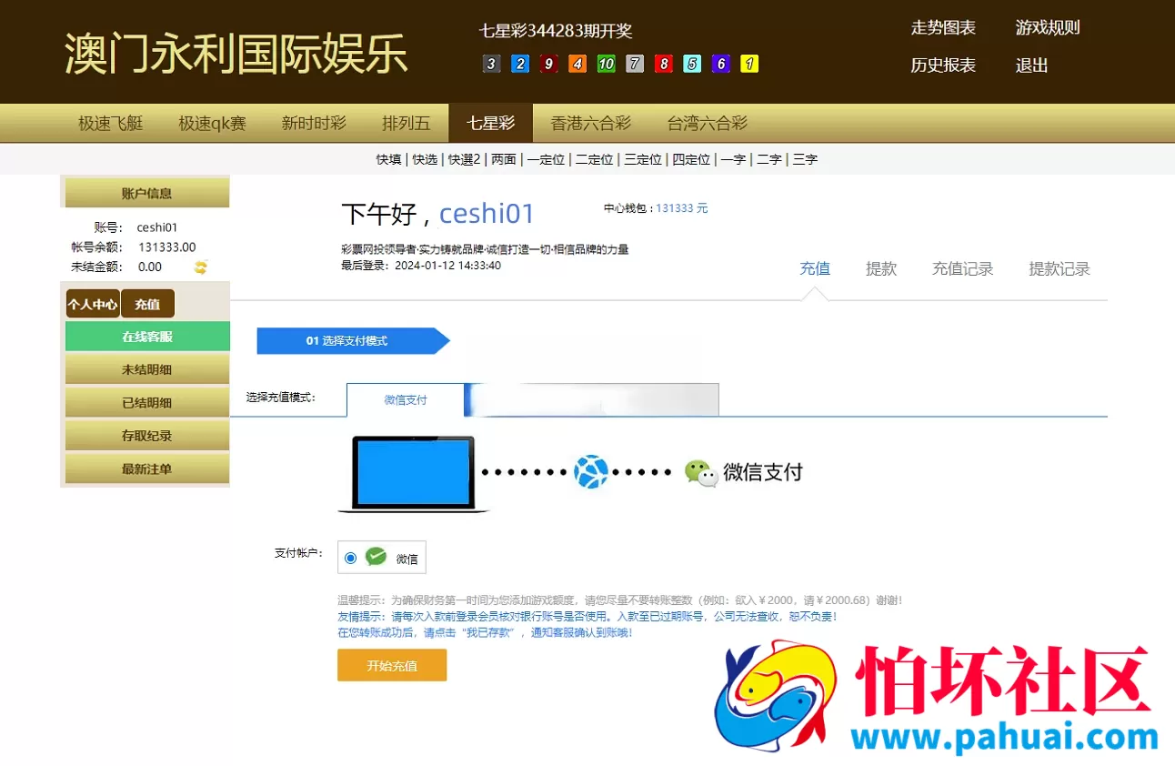The width and height of the screenshot is (1175, 766).
Task: Click the purple number 6 ball
Action: tap(721, 64)
